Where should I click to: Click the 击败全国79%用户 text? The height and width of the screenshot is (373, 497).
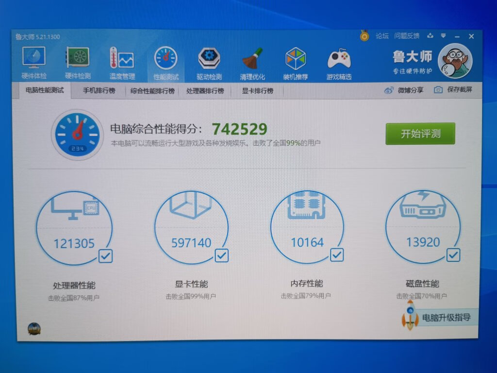tap(306, 296)
